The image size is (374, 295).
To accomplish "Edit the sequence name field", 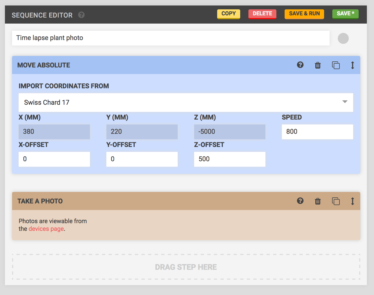I will click(171, 38).
